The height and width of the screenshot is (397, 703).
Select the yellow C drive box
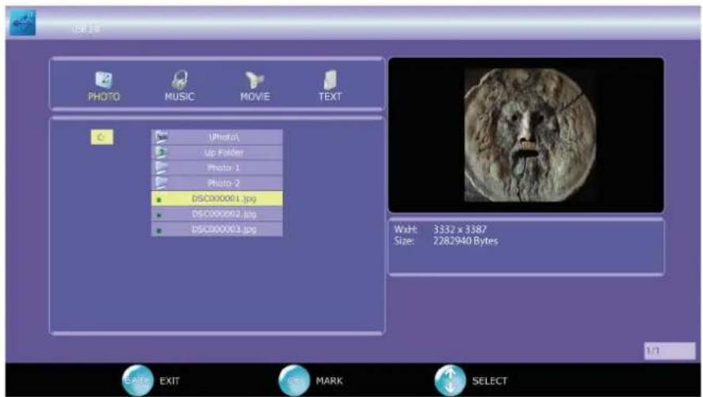pos(102,137)
